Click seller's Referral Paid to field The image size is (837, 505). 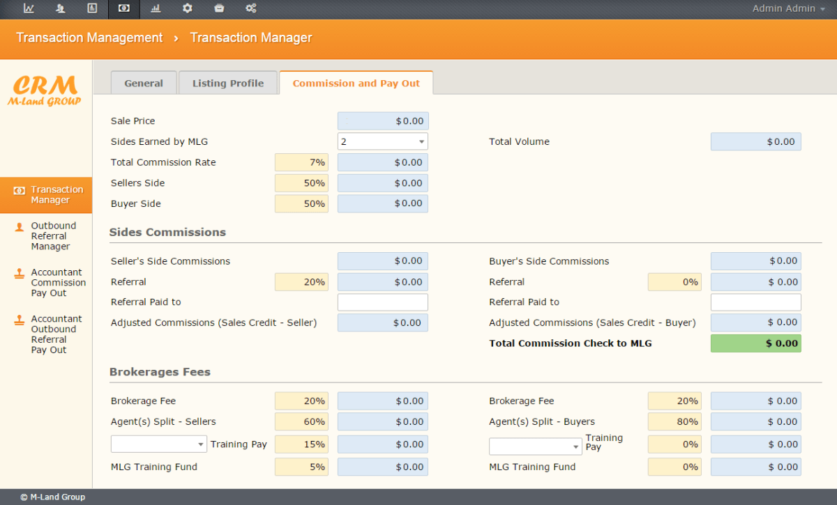click(382, 302)
